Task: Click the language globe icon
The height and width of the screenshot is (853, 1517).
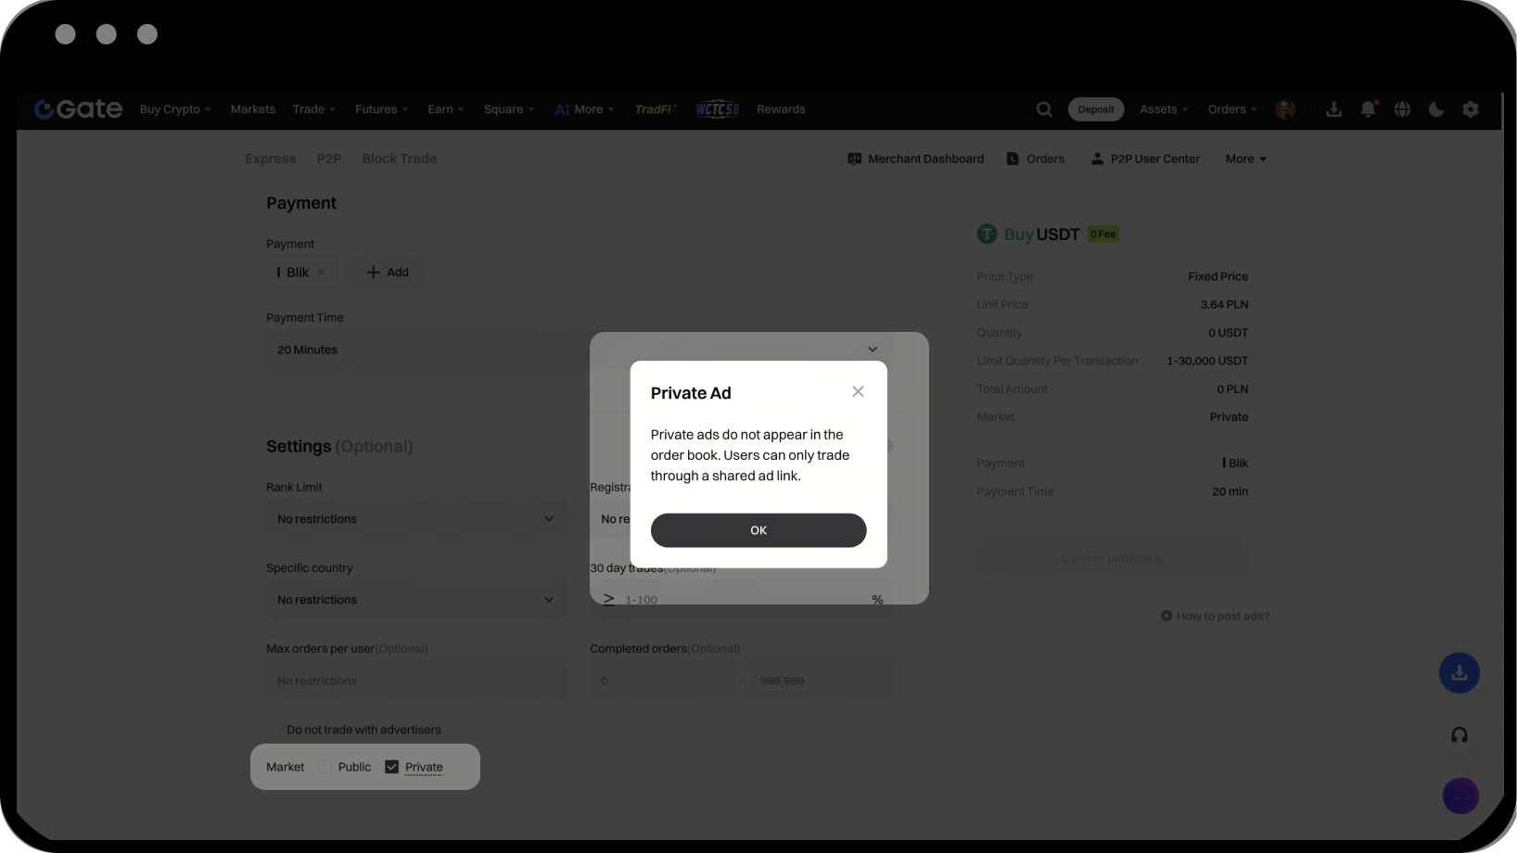Action: [x=1402, y=109]
